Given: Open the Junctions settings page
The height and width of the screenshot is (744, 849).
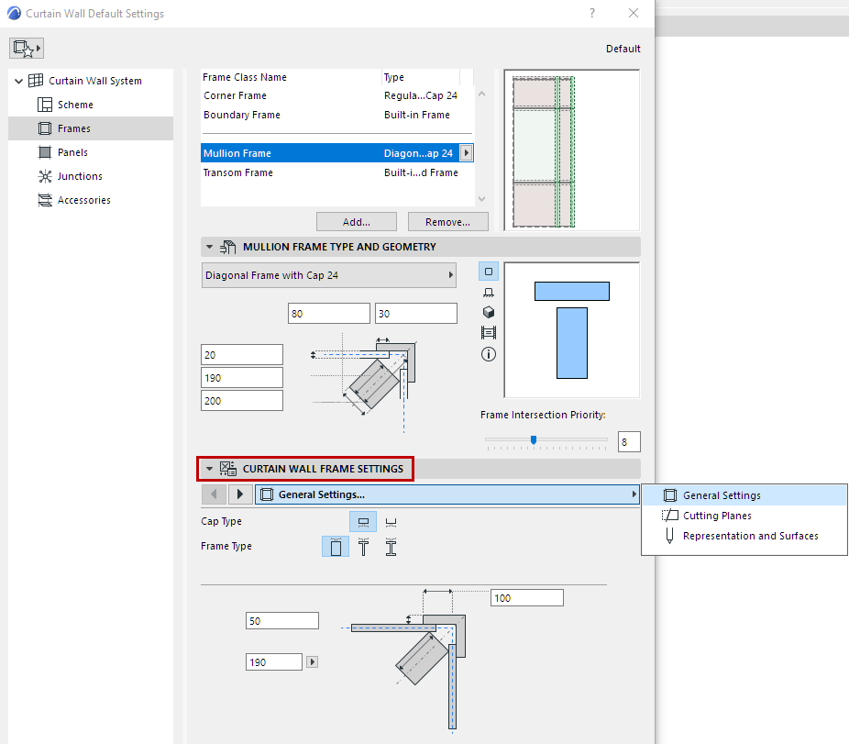Looking at the screenshot, I should (x=80, y=176).
